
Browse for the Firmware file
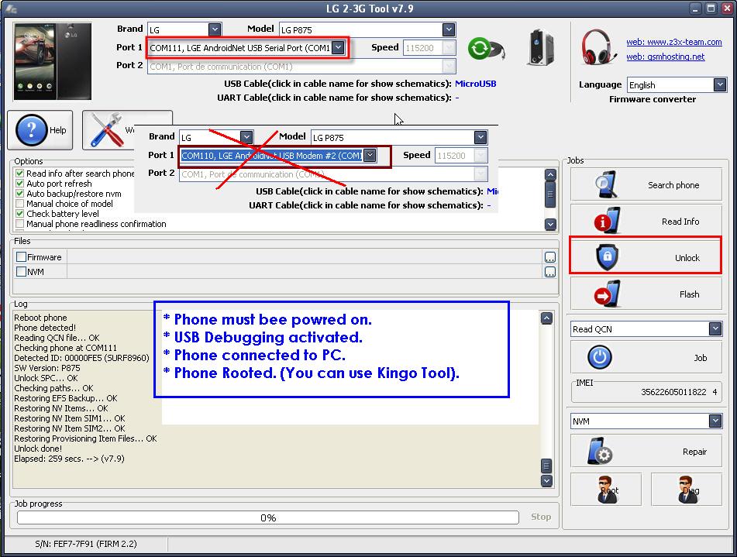550,257
